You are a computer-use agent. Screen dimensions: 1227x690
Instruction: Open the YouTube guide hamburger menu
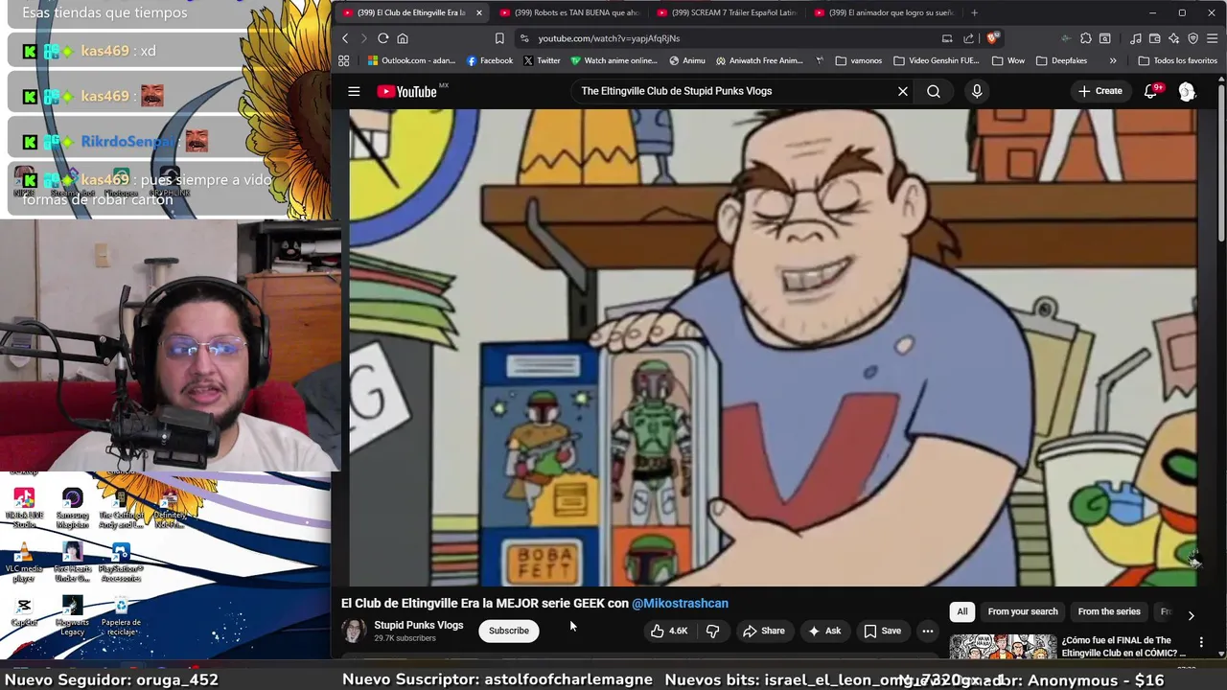[354, 91]
